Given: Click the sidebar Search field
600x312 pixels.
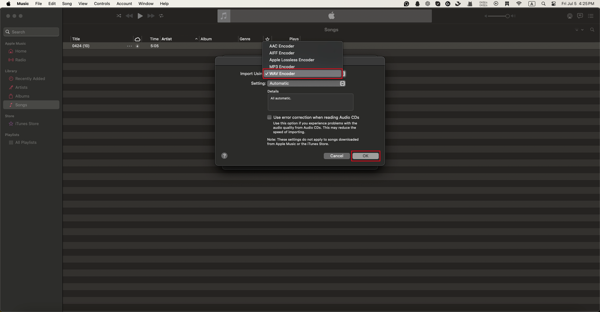Looking at the screenshot, I should tap(31, 32).
